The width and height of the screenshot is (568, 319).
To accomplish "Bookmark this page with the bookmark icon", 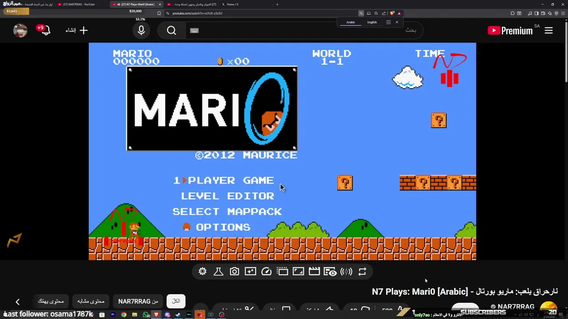I will tap(159, 13).
